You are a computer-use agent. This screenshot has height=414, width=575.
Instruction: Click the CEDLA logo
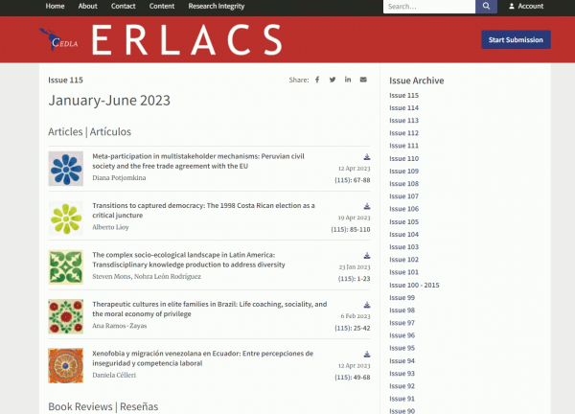coord(58,39)
